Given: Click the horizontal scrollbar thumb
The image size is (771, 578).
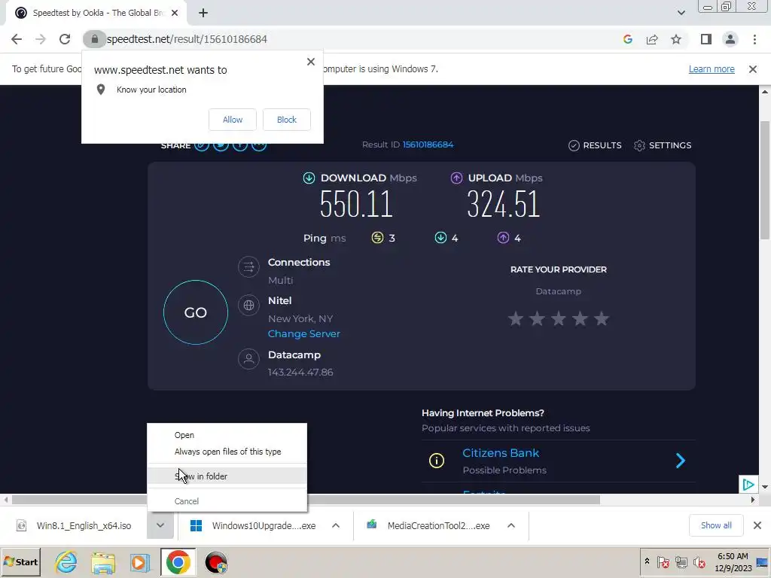Looking at the screenshot, I should click(x=306, y=500).
